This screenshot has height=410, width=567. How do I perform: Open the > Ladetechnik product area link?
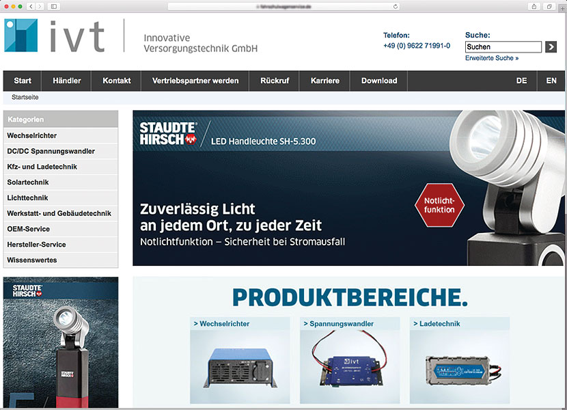(437, 323)
